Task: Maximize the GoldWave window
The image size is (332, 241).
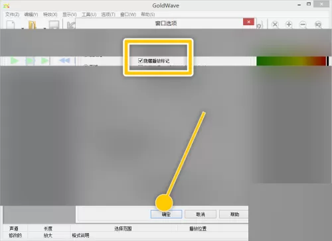Action: point(309,4)
